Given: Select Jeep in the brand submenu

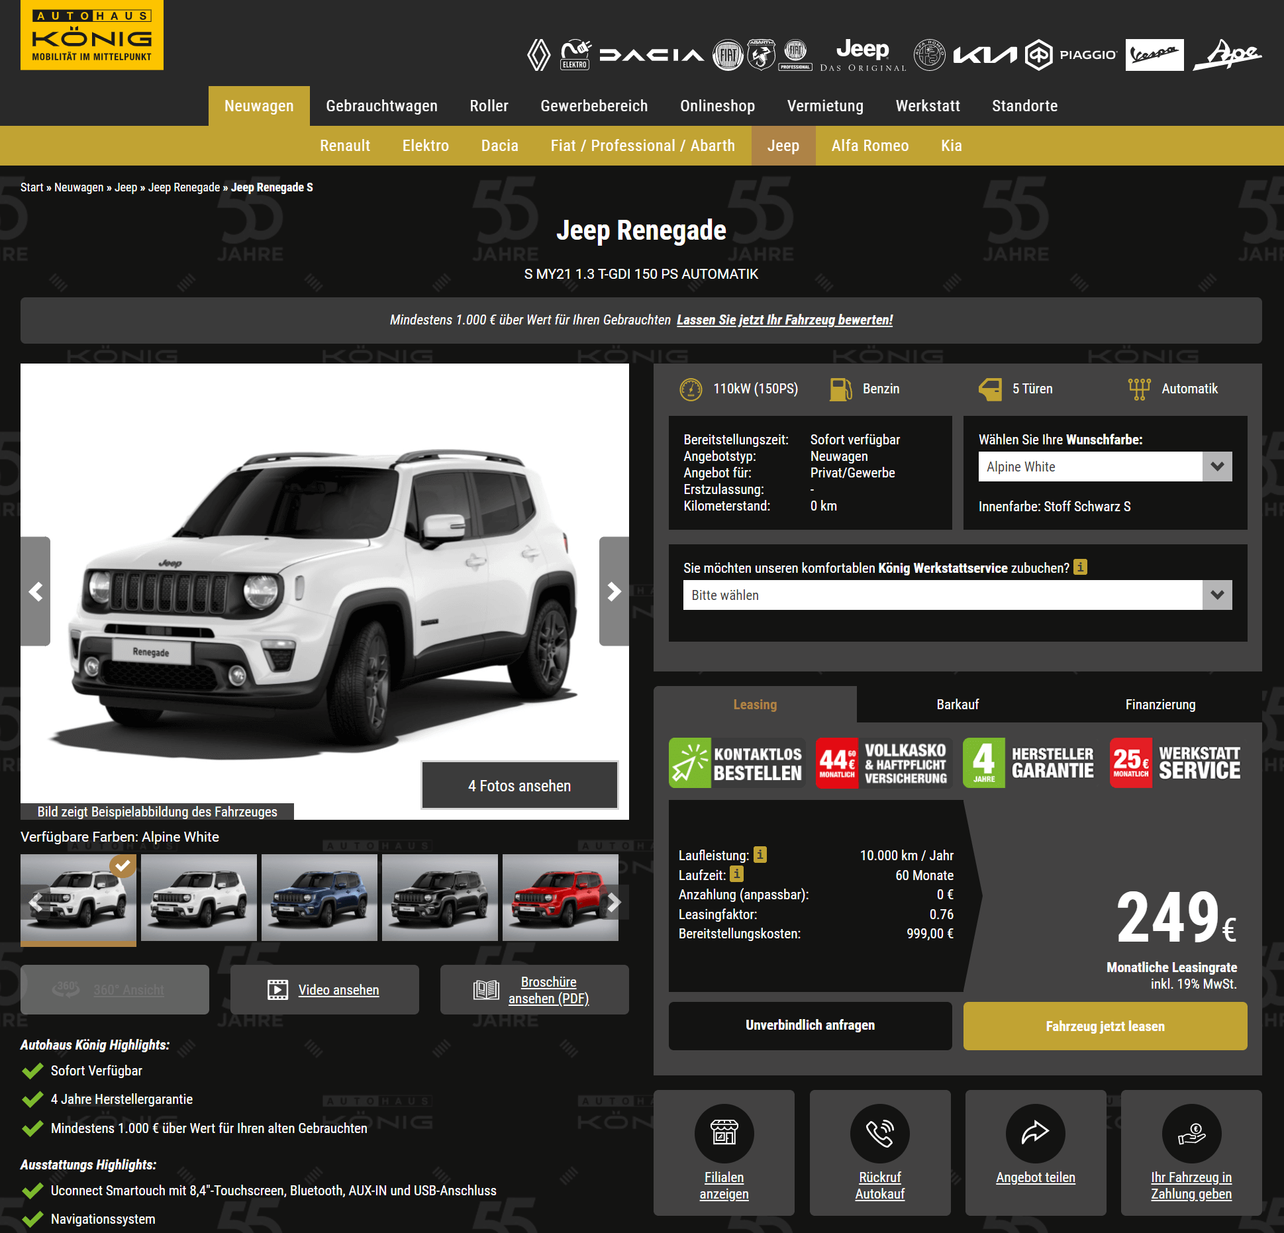Looking at the screenshot, I should coord(783,146).
